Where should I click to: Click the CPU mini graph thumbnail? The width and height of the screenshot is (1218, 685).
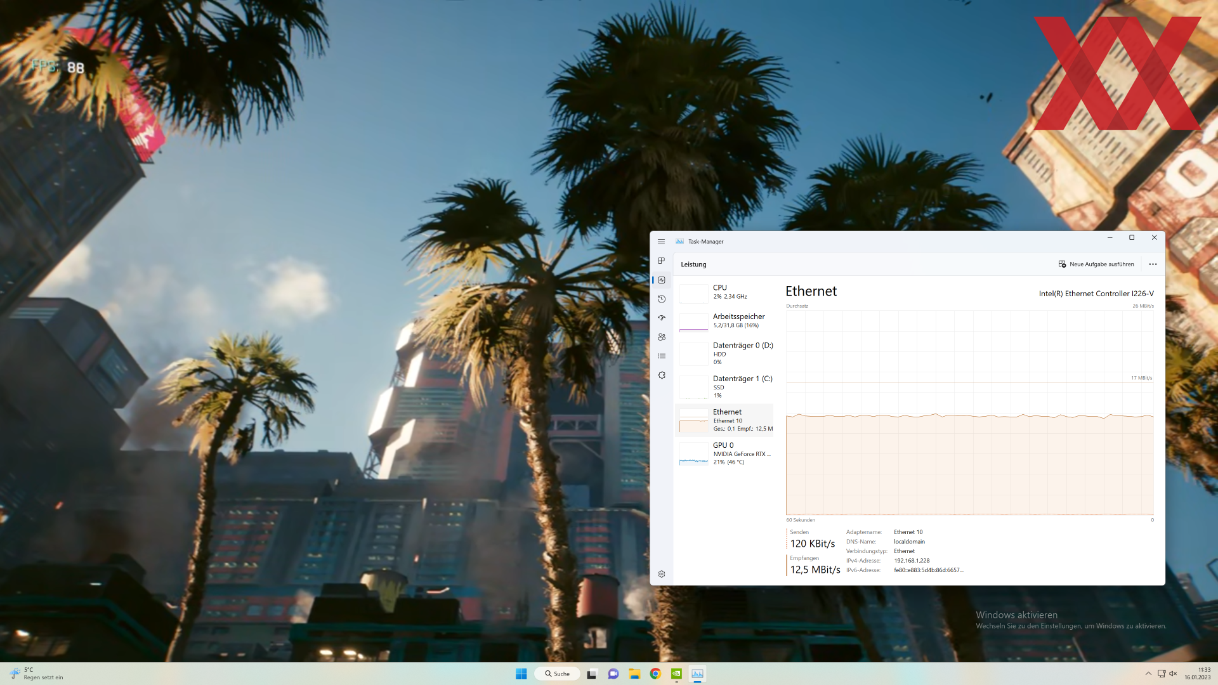(693, 294)
